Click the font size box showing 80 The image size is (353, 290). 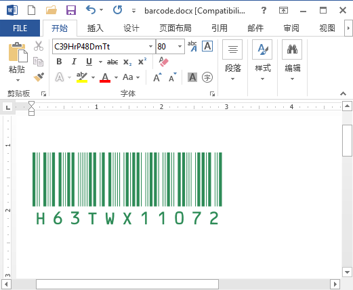[x=166, y=47]
